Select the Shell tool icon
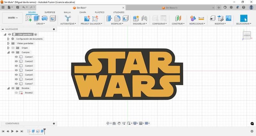 click(125, 18)
